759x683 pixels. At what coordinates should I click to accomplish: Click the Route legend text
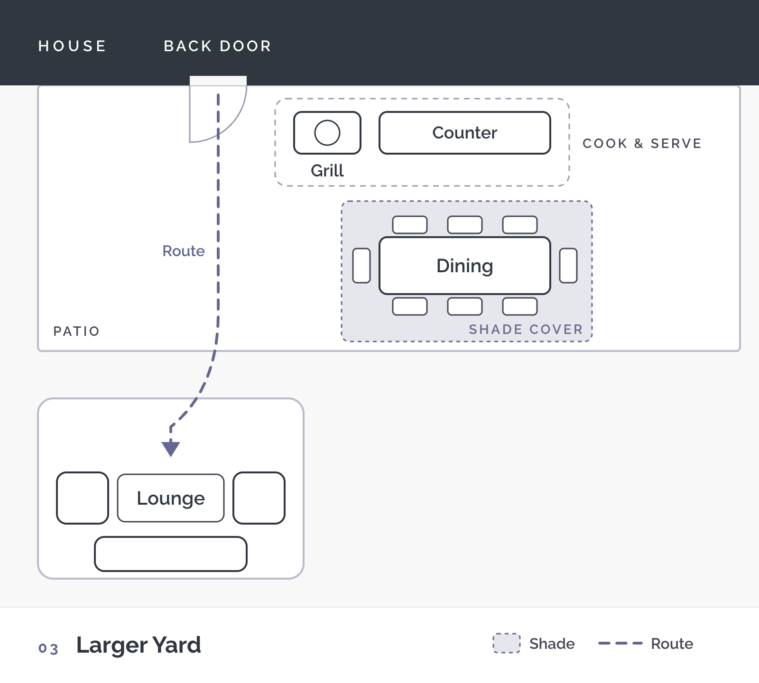(672, 644)
